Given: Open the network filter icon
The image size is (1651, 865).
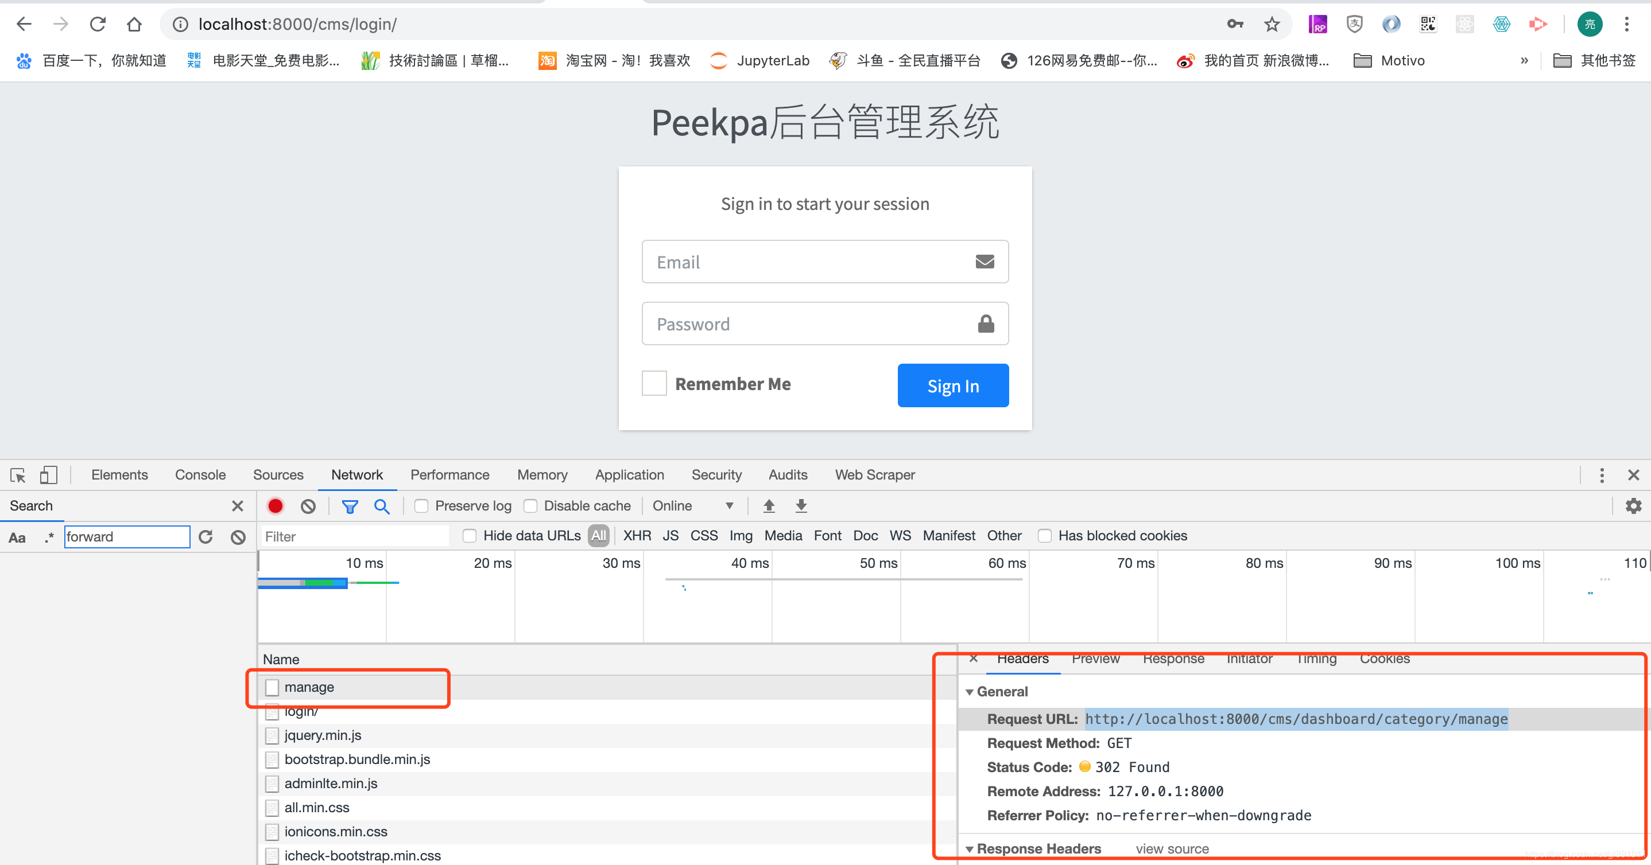Looking at the screenshot, I should click(350, 506).
